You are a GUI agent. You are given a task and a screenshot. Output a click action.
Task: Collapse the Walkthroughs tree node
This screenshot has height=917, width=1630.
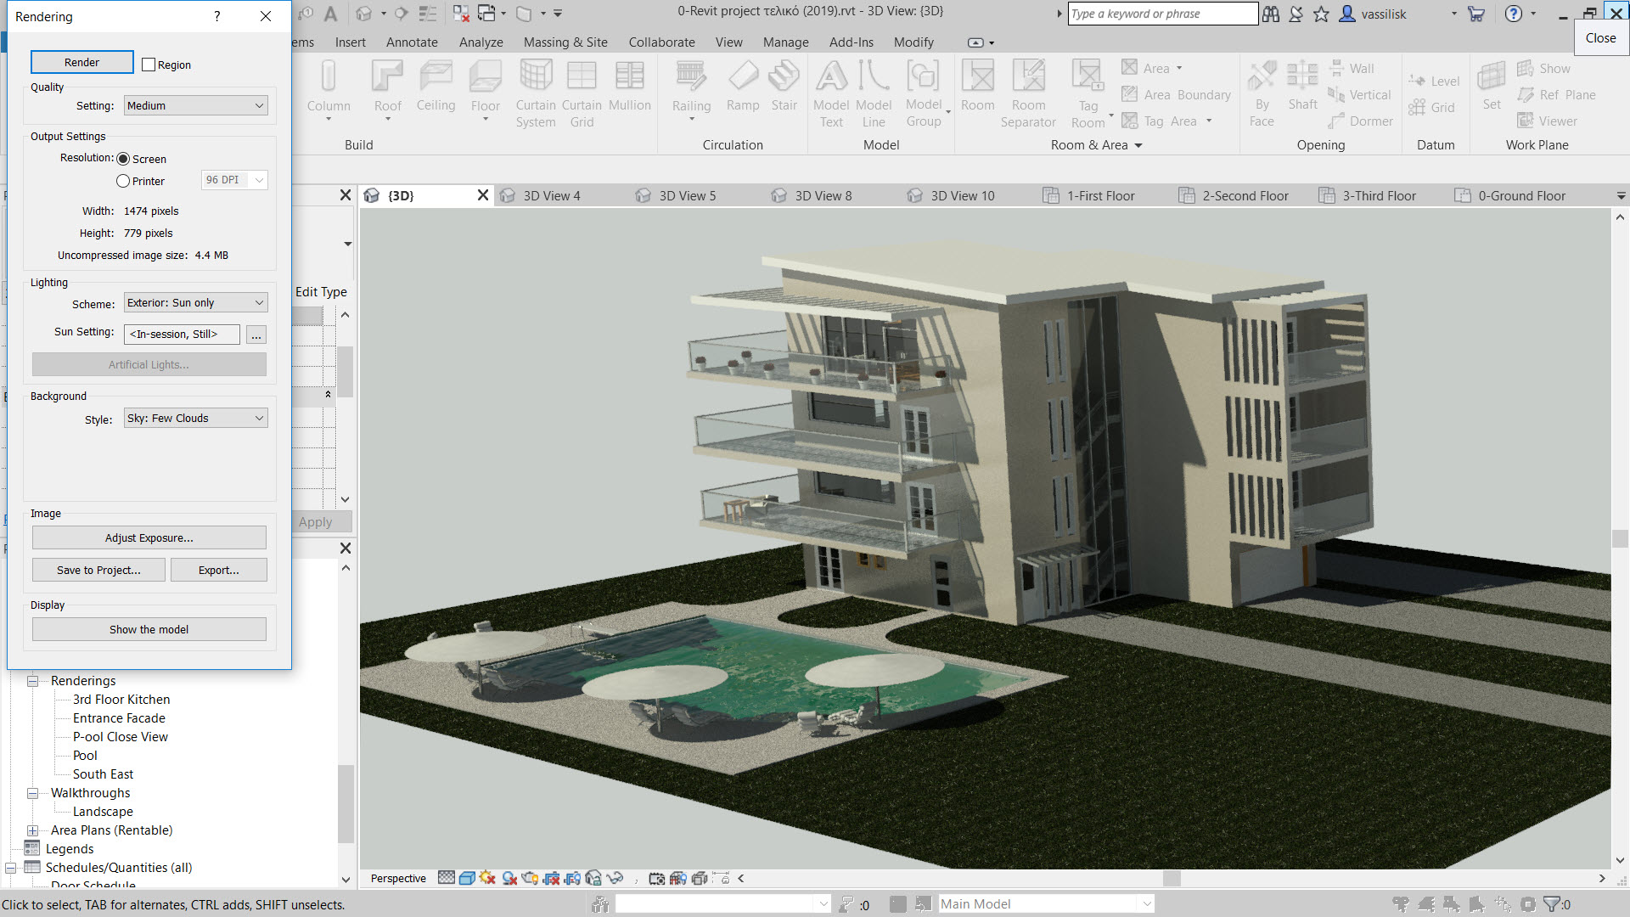click(x=33, y=793)
